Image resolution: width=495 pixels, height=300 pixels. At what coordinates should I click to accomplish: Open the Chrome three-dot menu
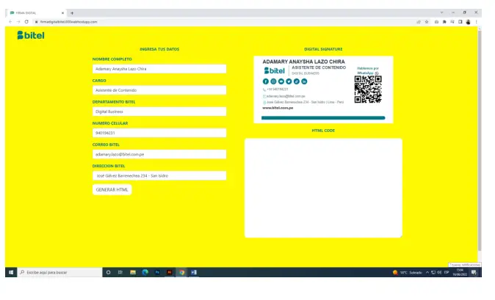click(477, 22)
